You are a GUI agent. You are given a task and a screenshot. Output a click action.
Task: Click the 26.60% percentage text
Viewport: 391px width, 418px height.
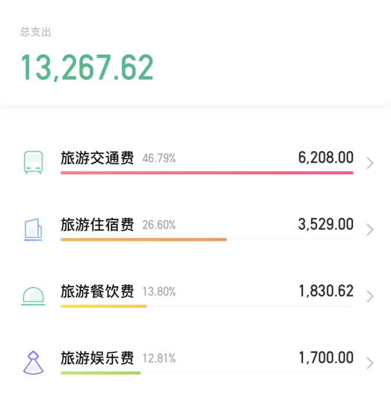point(159,225)
